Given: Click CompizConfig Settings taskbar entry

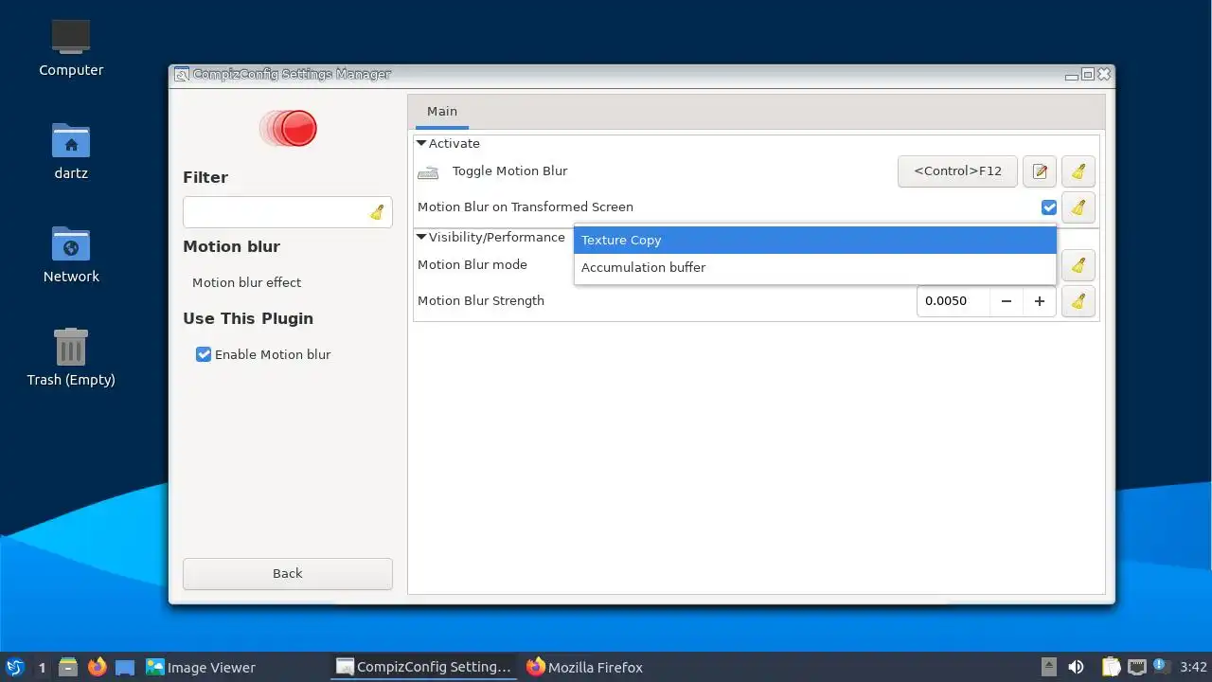Looking at the screenshot, I should tap(424, 667).
